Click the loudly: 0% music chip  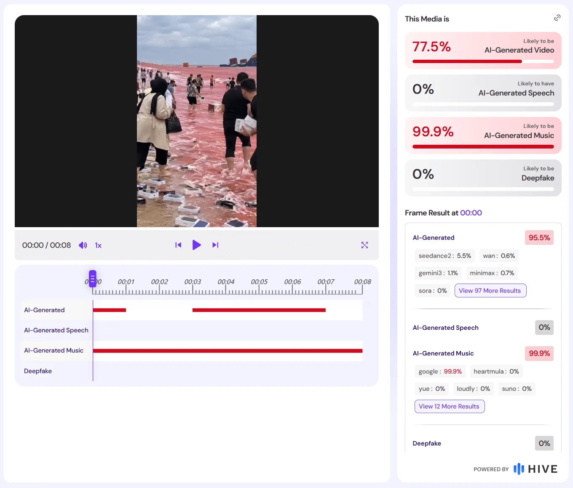click(474, 389)
